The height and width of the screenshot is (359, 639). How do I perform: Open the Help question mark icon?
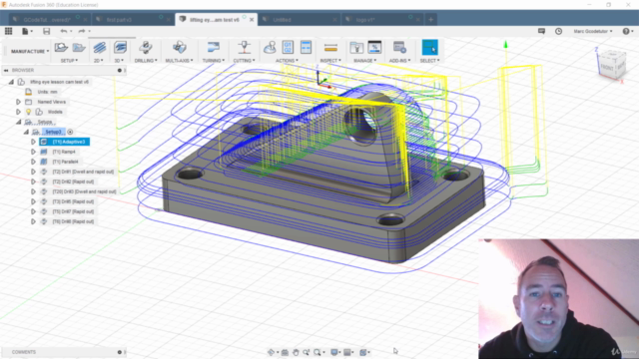(x=626, y=31)
